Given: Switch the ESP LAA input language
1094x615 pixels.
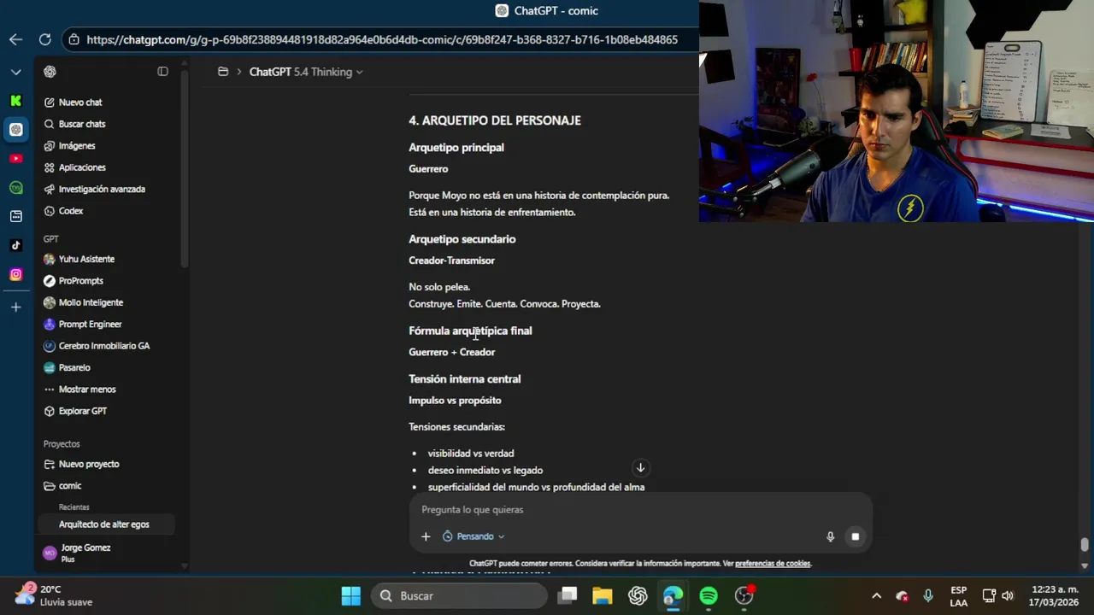Looking at the screenshot, I should click(x=959, y=595).
